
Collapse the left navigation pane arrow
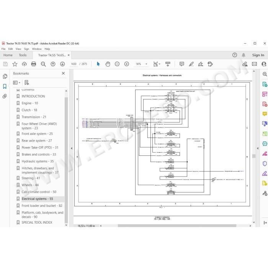tap(72, 149)
